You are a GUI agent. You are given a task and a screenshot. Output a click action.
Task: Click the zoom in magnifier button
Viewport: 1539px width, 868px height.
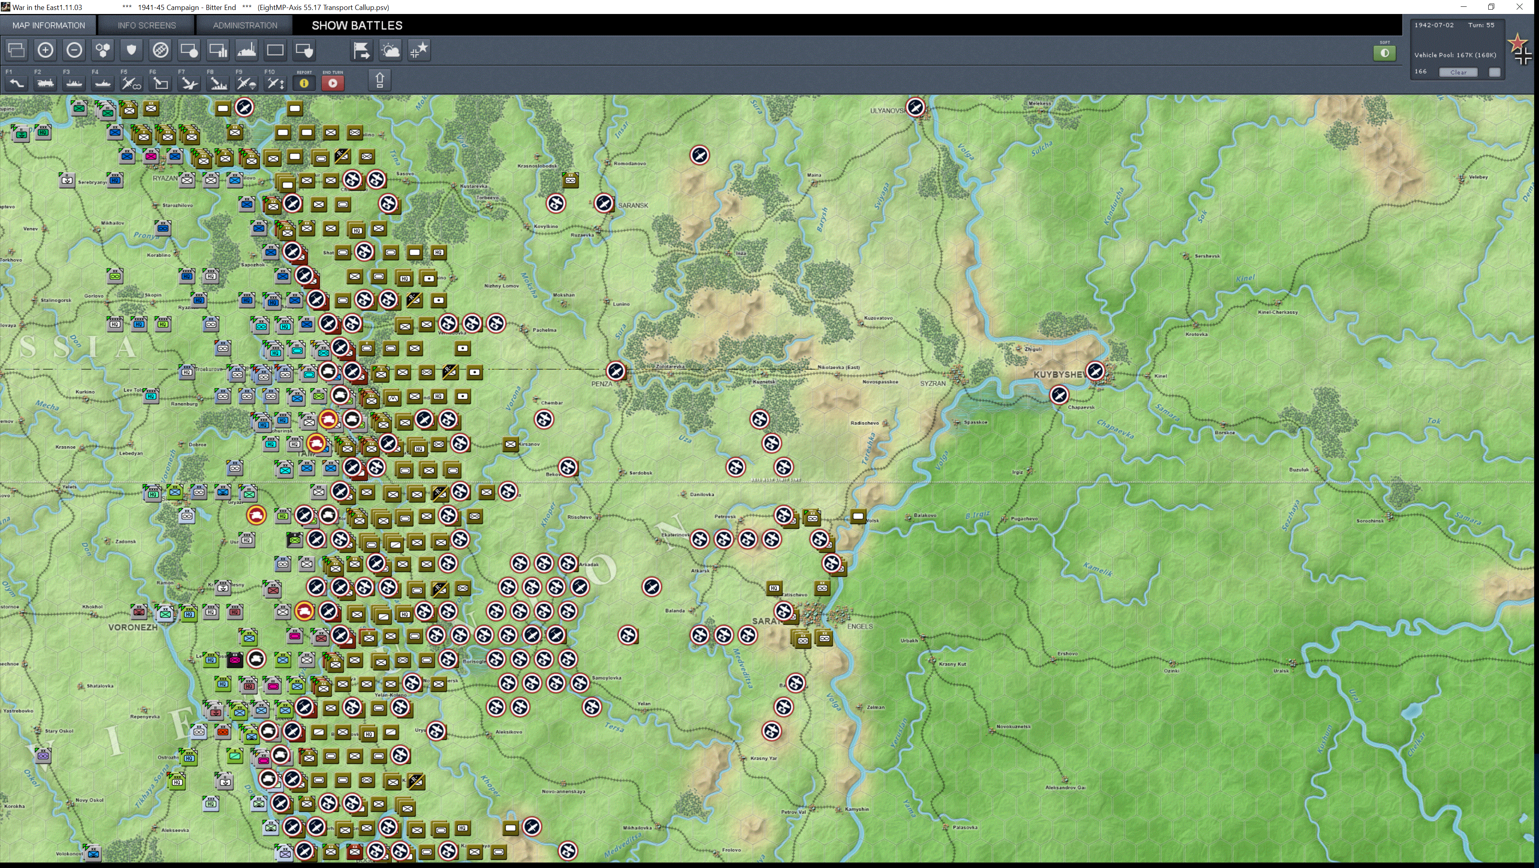(x=46, y=50)
